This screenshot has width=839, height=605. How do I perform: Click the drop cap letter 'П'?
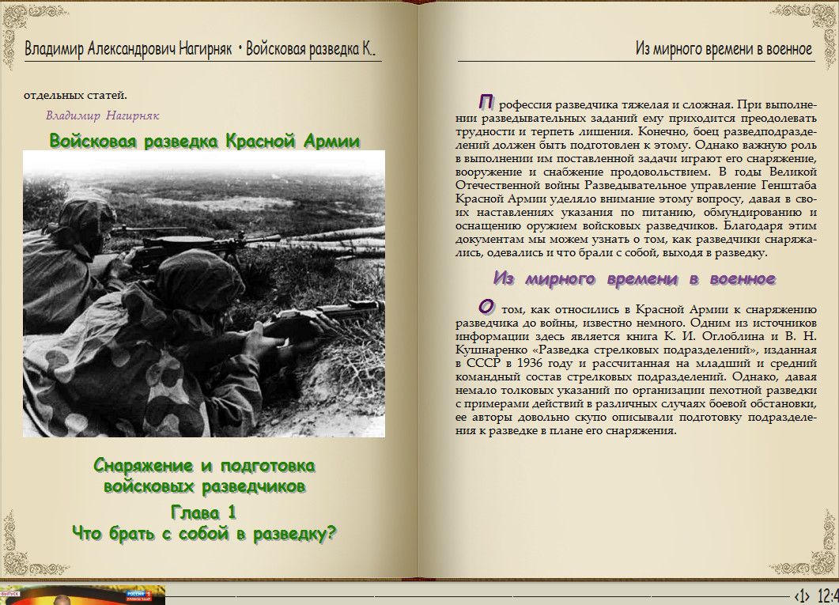(486, 102)
